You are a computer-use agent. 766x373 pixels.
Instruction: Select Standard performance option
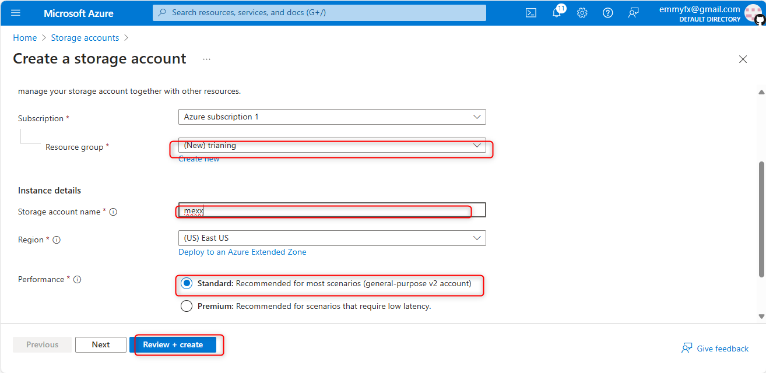point(187,284)
